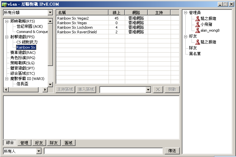Collapse the 魔獸爭霸 III (WAR3) node
Screen dimensions: 236x157
click(x=7, y=79)
